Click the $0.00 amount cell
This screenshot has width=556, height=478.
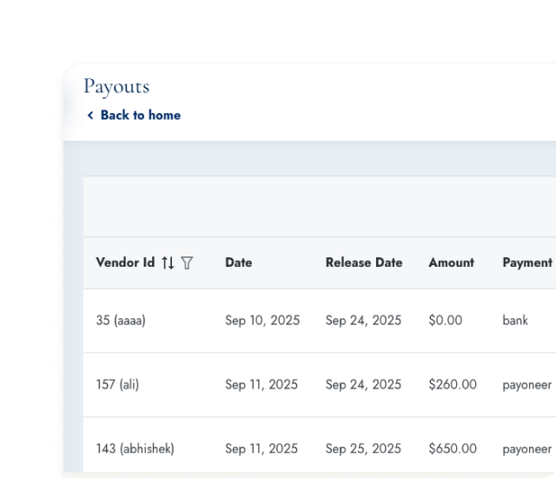tap(446, 320)
